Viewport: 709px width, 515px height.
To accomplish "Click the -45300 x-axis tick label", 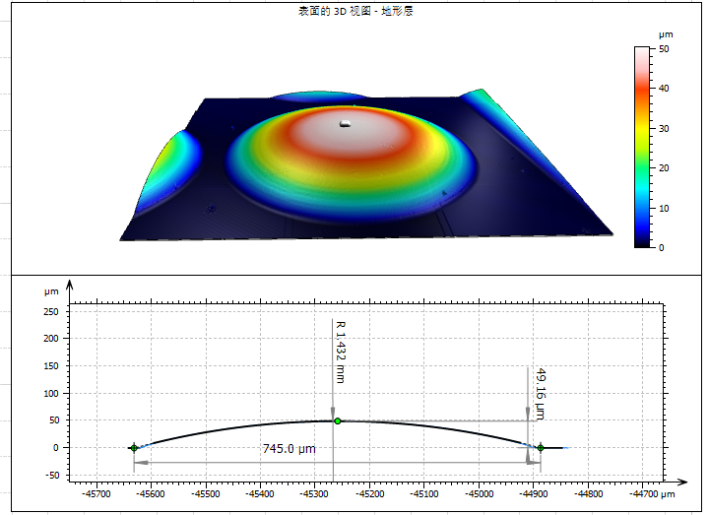I will tap(315, 493).
